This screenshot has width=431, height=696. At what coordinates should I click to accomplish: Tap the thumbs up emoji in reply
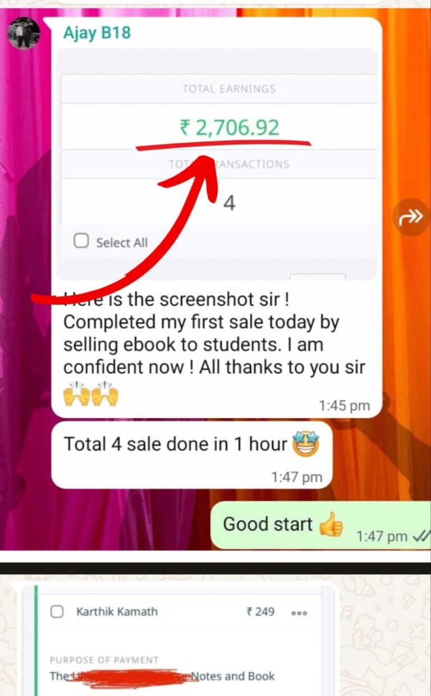coord(331,525)
